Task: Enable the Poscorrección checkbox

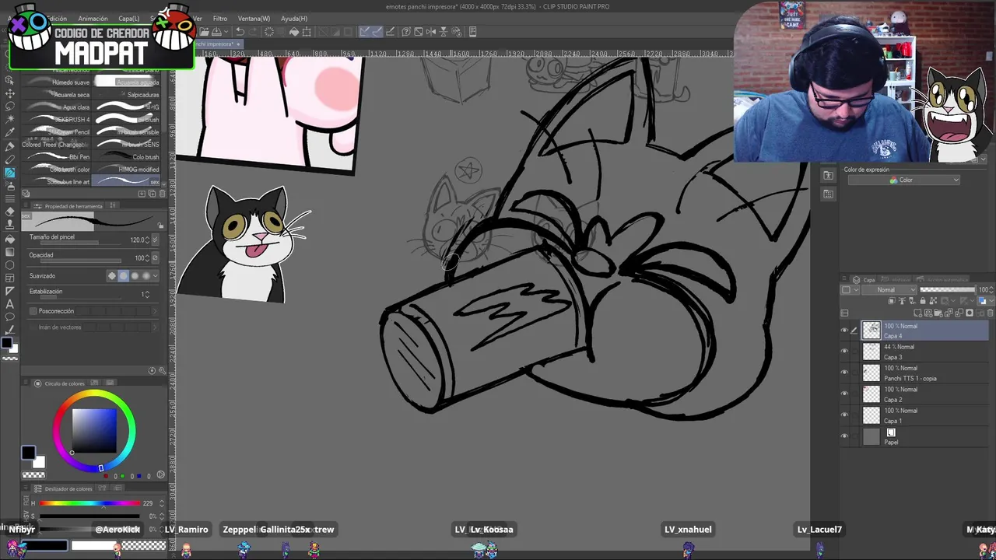Action: point(33,311)
